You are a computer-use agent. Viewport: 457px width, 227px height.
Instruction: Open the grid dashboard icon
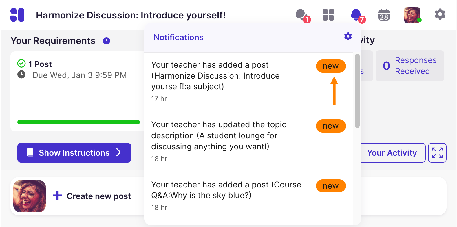pos(328,15)
